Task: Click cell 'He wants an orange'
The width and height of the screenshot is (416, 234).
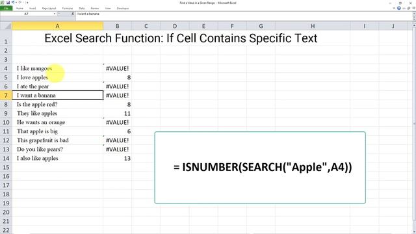Action: click(x=58, y=122)
